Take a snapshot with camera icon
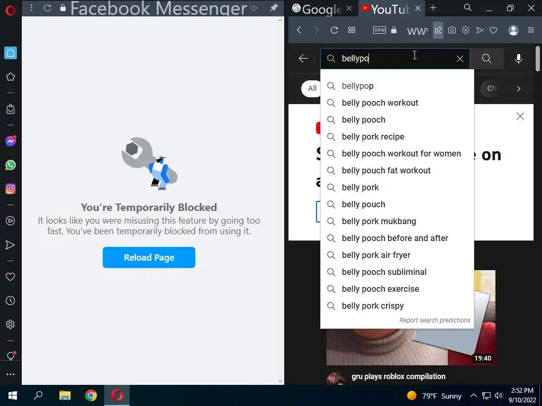The width and height of the screenshot is (542, 406). click(452, 30)
